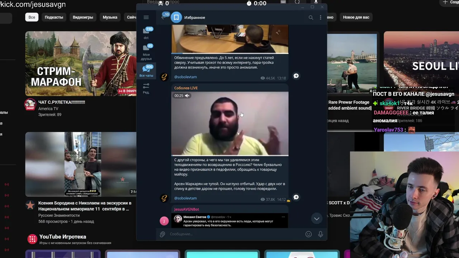Open the СТРИМ-МАРАФОН live thumbnail
Viewport: 459px width, 258px height.
(81, 63)
